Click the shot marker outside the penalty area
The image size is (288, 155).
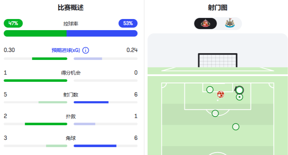pos(236,127)
